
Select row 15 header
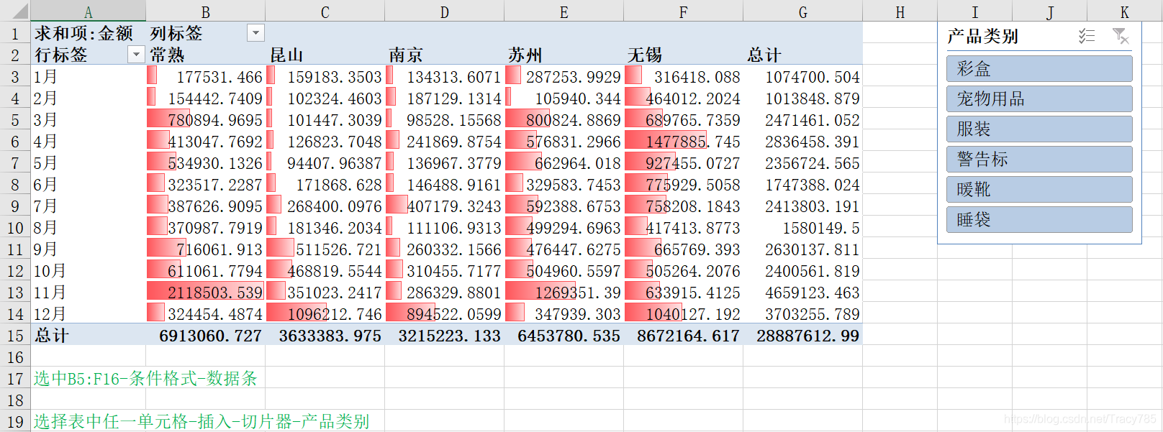(x=14, y=336)
